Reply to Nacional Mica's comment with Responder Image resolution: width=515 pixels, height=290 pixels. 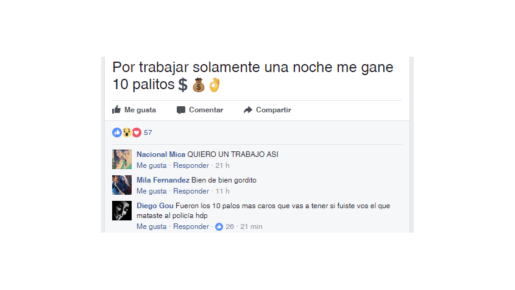tap(191, 165)
